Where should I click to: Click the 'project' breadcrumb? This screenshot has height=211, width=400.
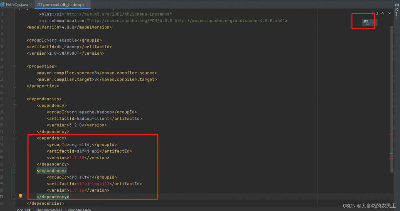point(24,209)
